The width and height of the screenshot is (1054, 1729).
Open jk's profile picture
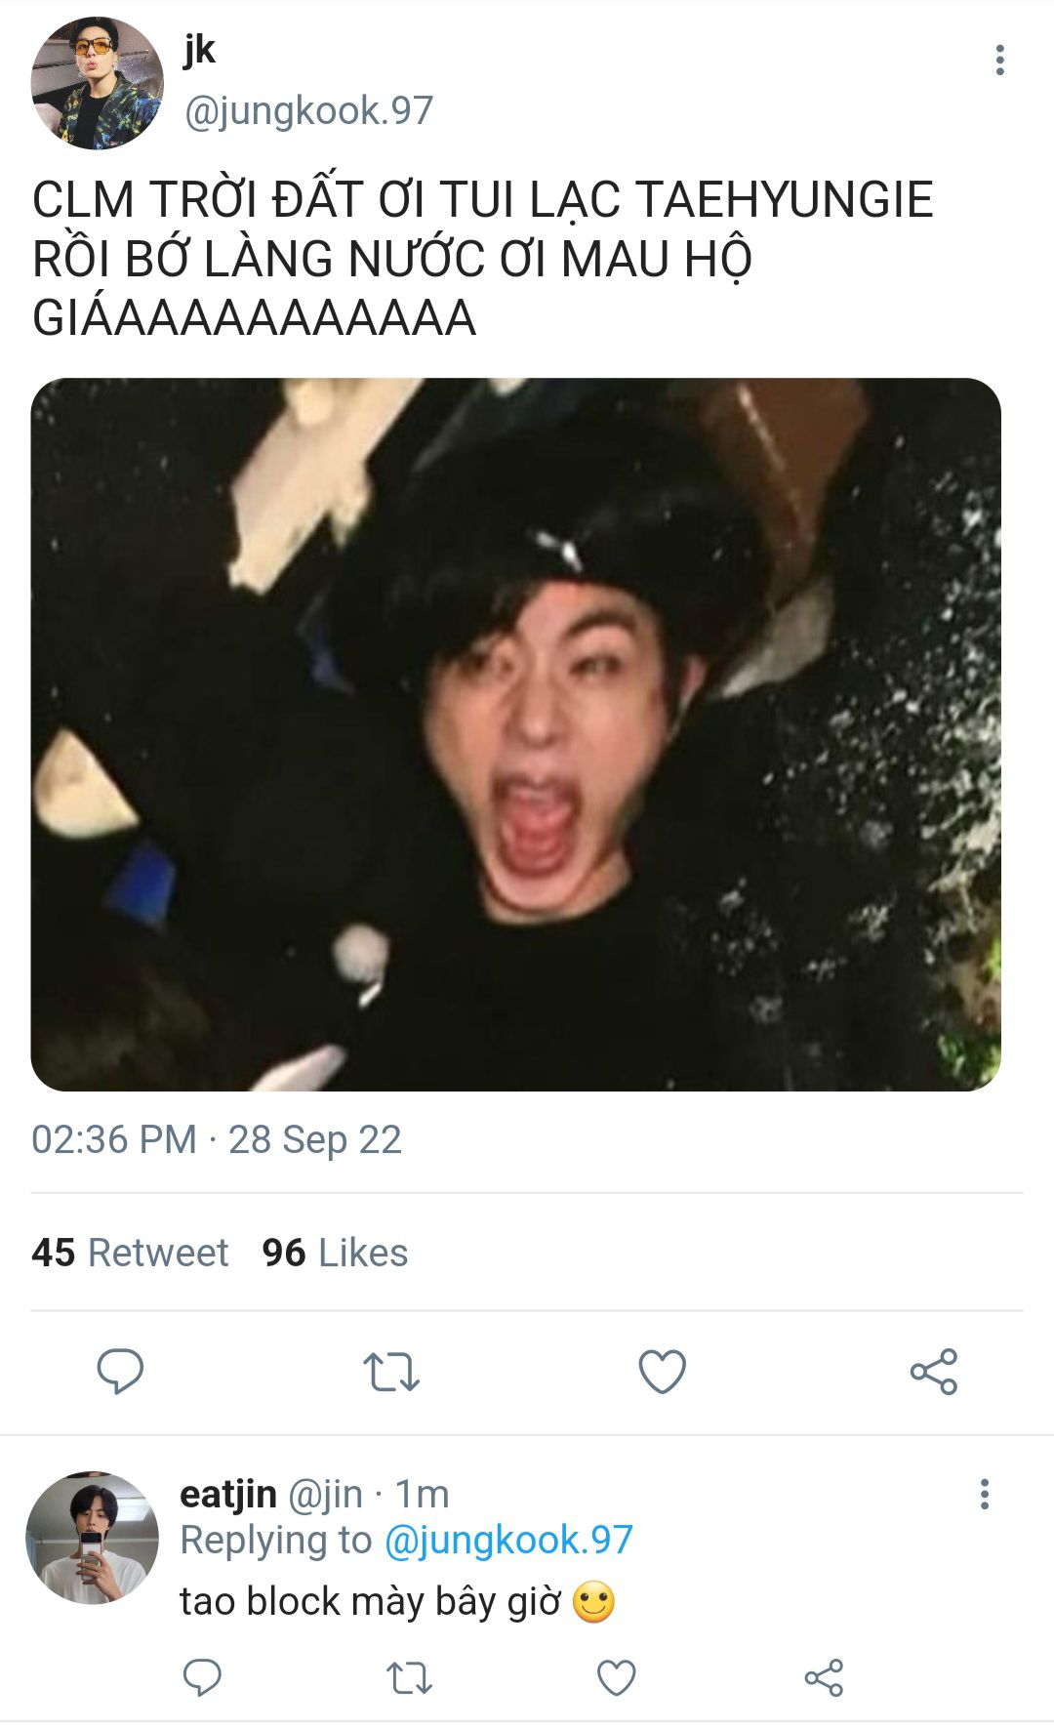97,84
